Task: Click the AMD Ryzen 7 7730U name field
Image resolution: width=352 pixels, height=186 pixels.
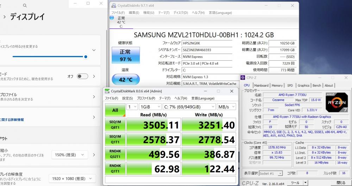Action: [293, 95]
